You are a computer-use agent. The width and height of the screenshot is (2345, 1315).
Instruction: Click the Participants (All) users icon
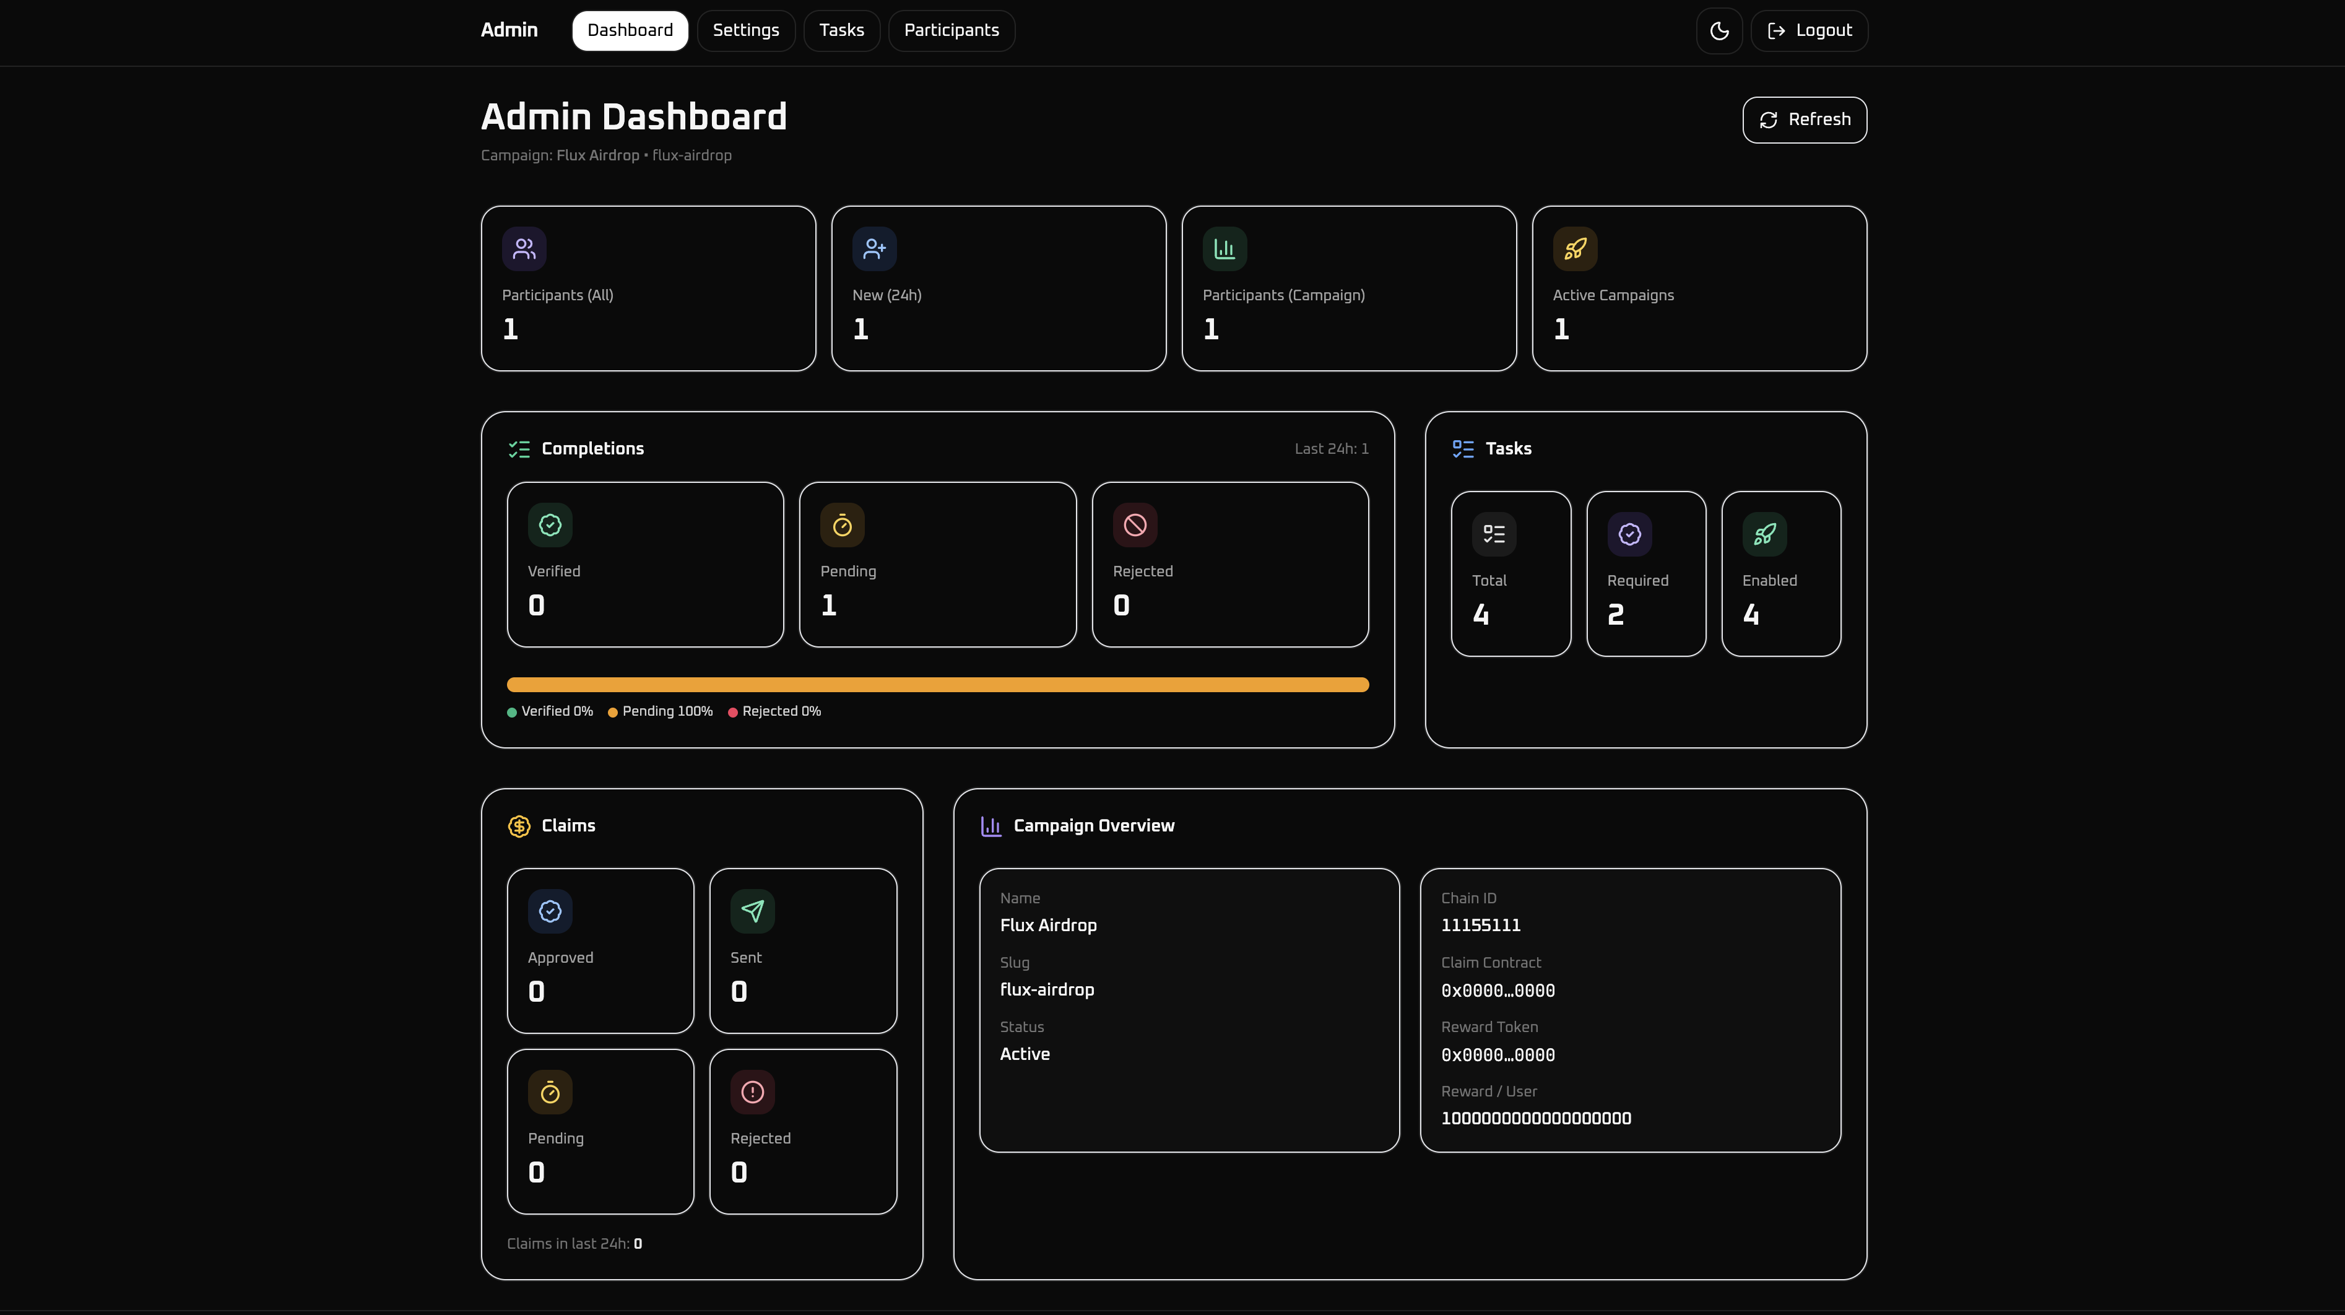tap(524, 249)
